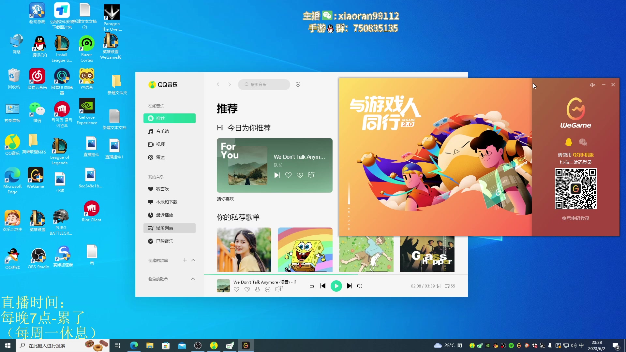626x352 pixels.
Task: Toggle the 词 lyrics display
Action: 439,286
